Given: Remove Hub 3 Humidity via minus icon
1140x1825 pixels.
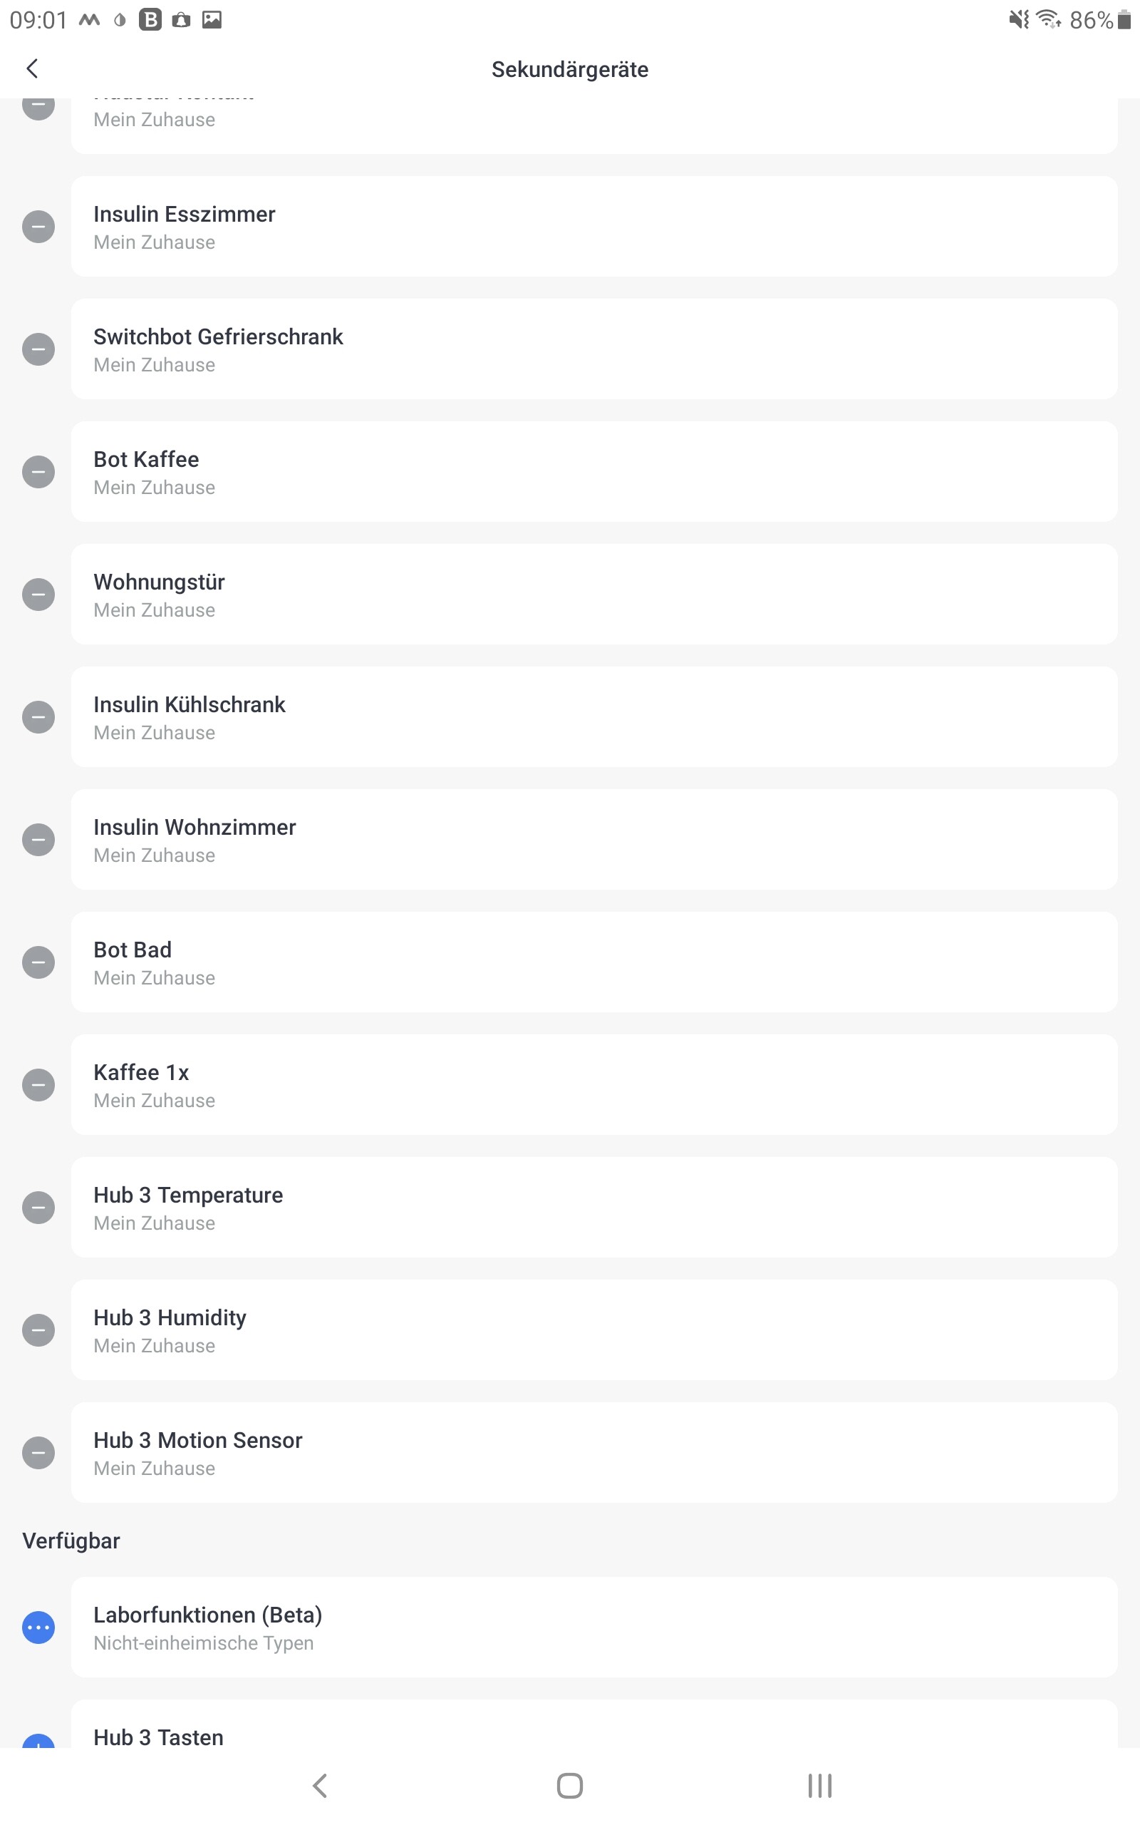Looking at the screenshot, I should point(38,1330).
